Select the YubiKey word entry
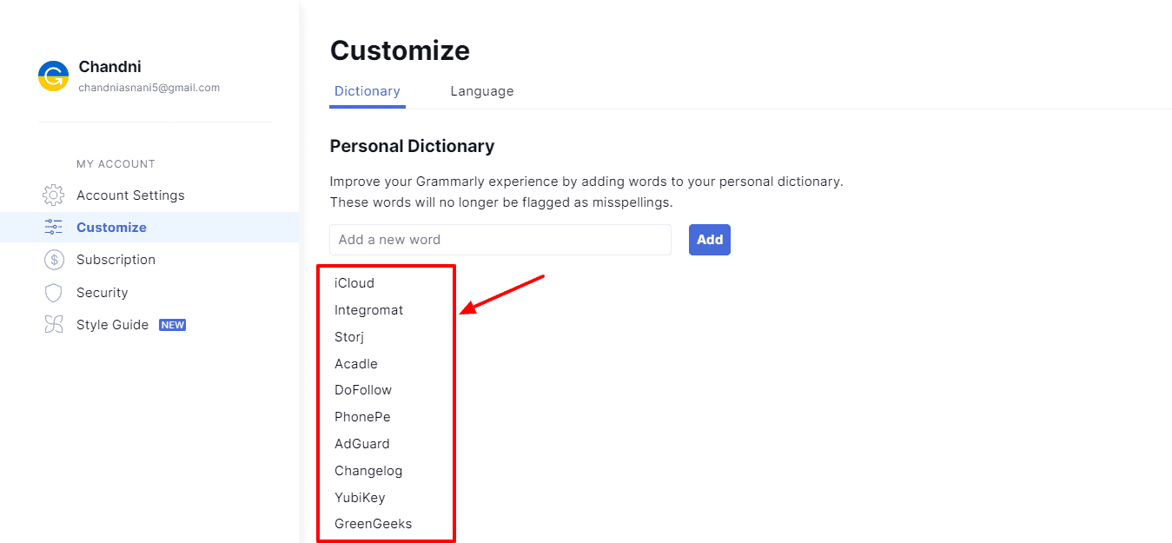The height and width of the screenshot is (543, 1172). [360, 498]
